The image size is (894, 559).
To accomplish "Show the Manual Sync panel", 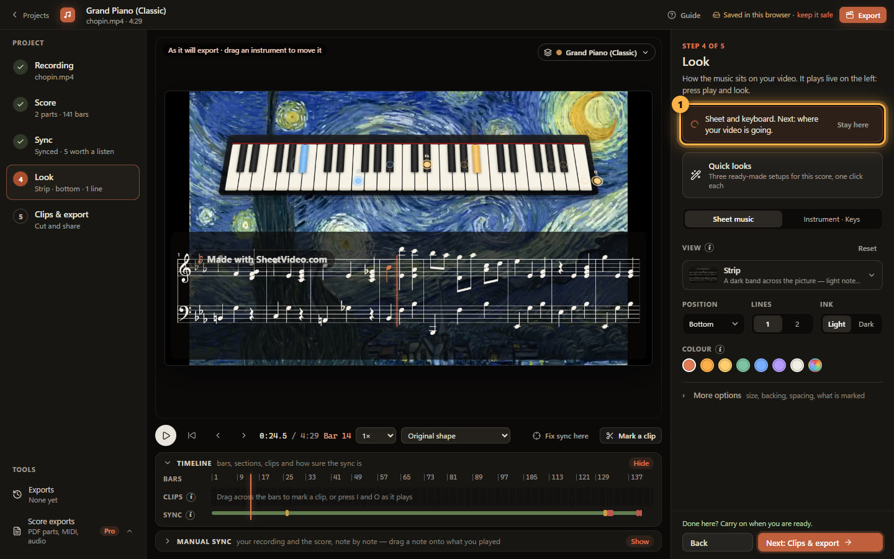I will click(640, 542).
